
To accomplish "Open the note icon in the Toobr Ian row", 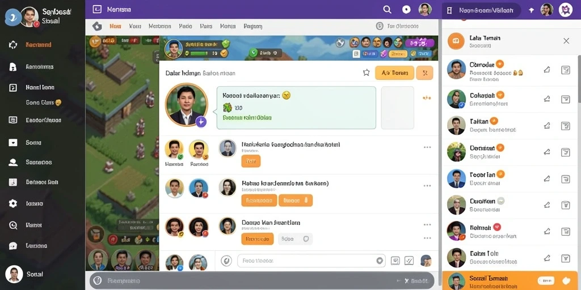I will [x=566, y=179].
